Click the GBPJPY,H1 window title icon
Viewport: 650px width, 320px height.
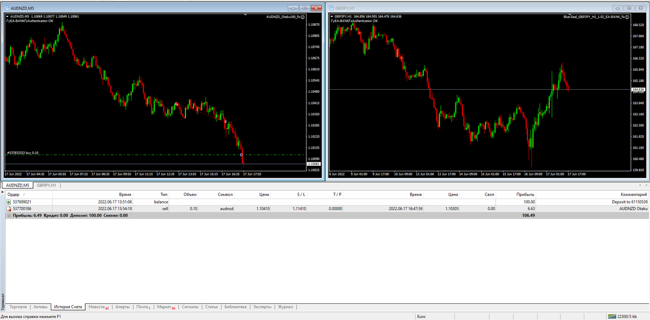pyautogui.click(x=330, y=8)
